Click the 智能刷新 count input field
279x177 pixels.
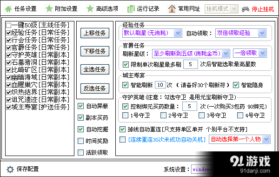click(160, 85)
